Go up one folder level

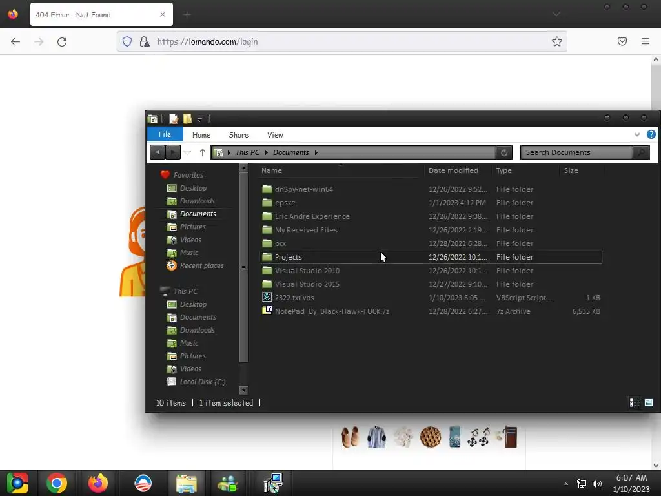pyautogui.click(x=202, y=152)
